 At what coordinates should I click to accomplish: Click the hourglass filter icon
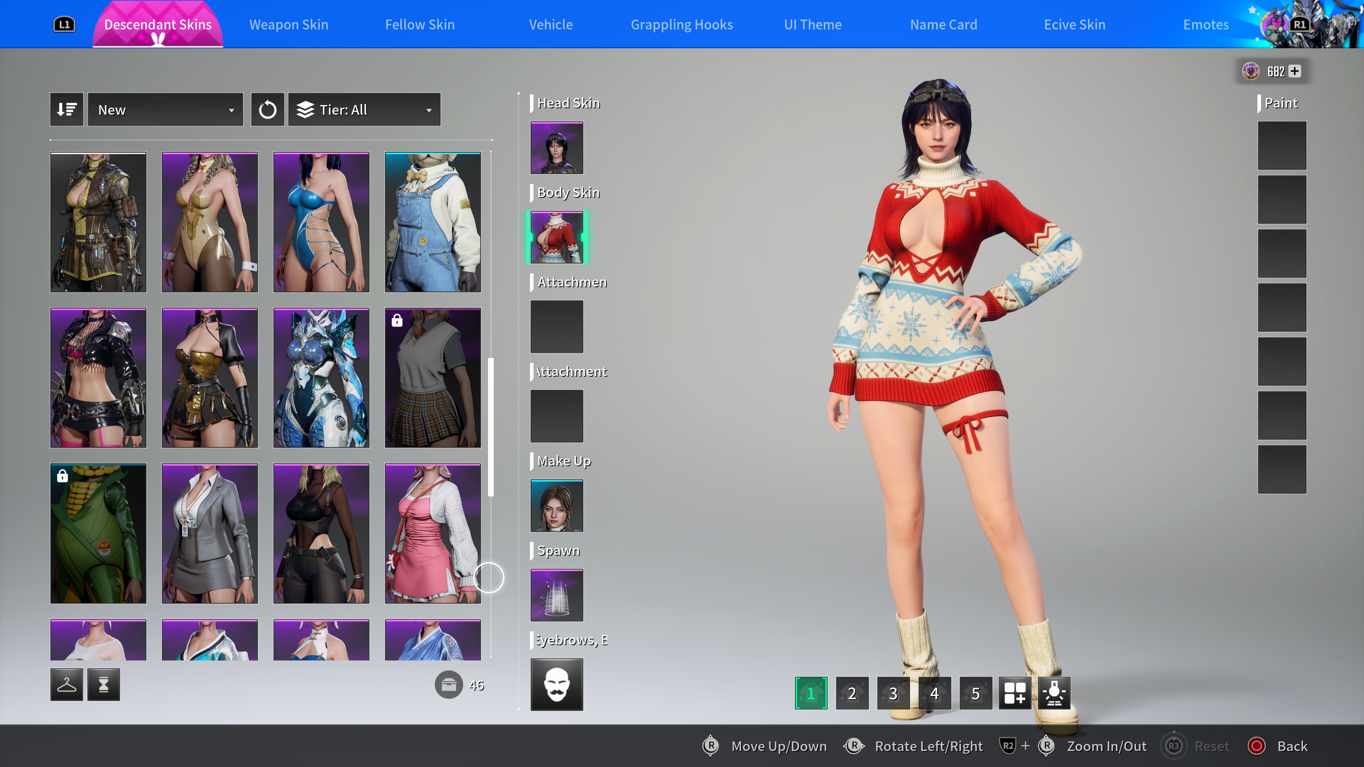coord(104,685)
